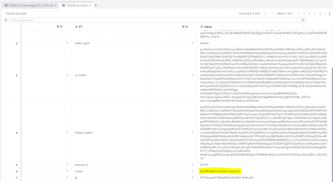Click the 43199 value cell
Screen dimensions: 333x182
point(263,165)
